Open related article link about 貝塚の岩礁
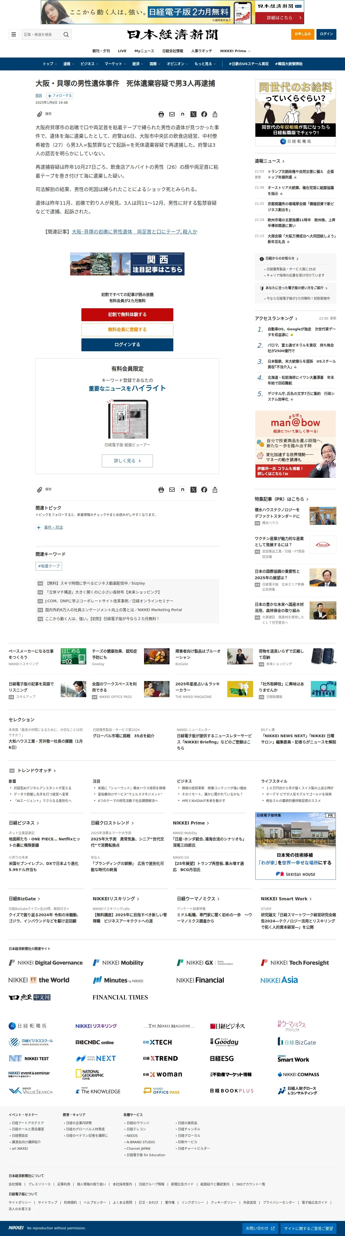 (134, 232)
